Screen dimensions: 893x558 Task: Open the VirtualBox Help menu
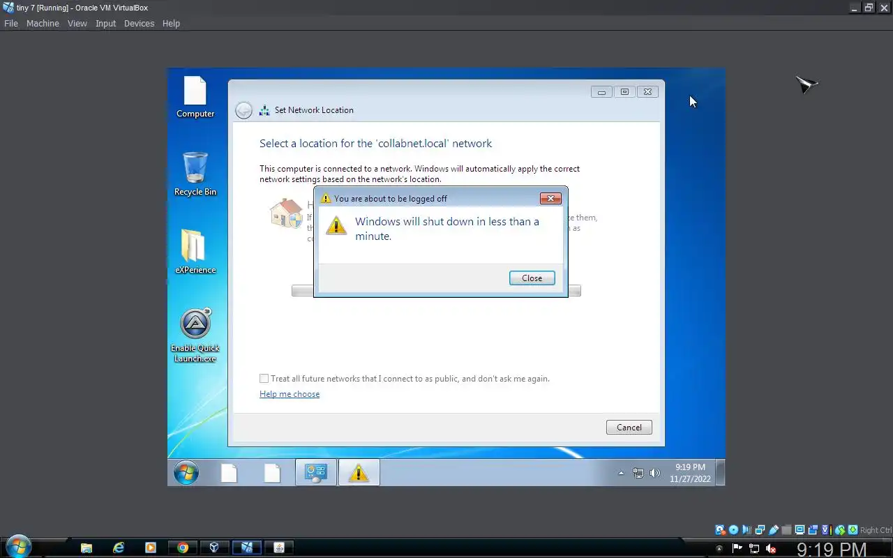(x=171, y=23)
